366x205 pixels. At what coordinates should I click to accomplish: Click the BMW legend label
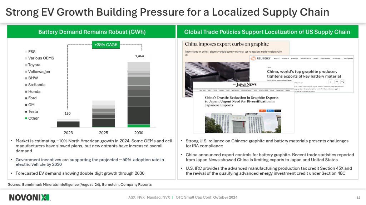click(33, 78)
